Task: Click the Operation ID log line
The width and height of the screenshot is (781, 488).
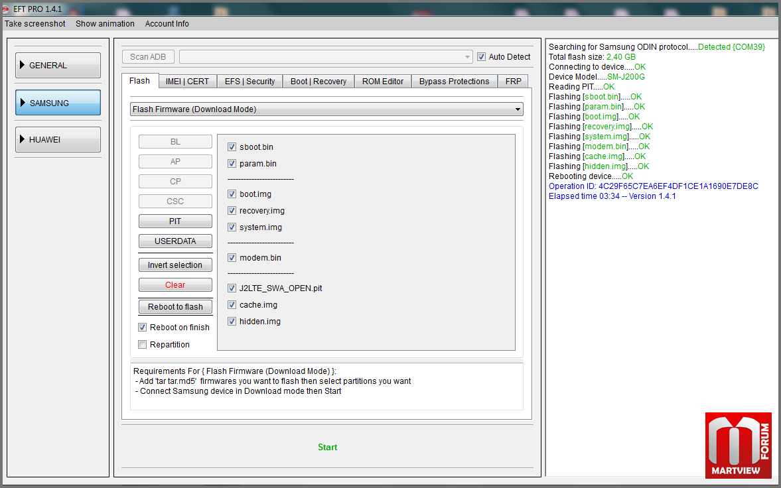Action: [654, 186]
